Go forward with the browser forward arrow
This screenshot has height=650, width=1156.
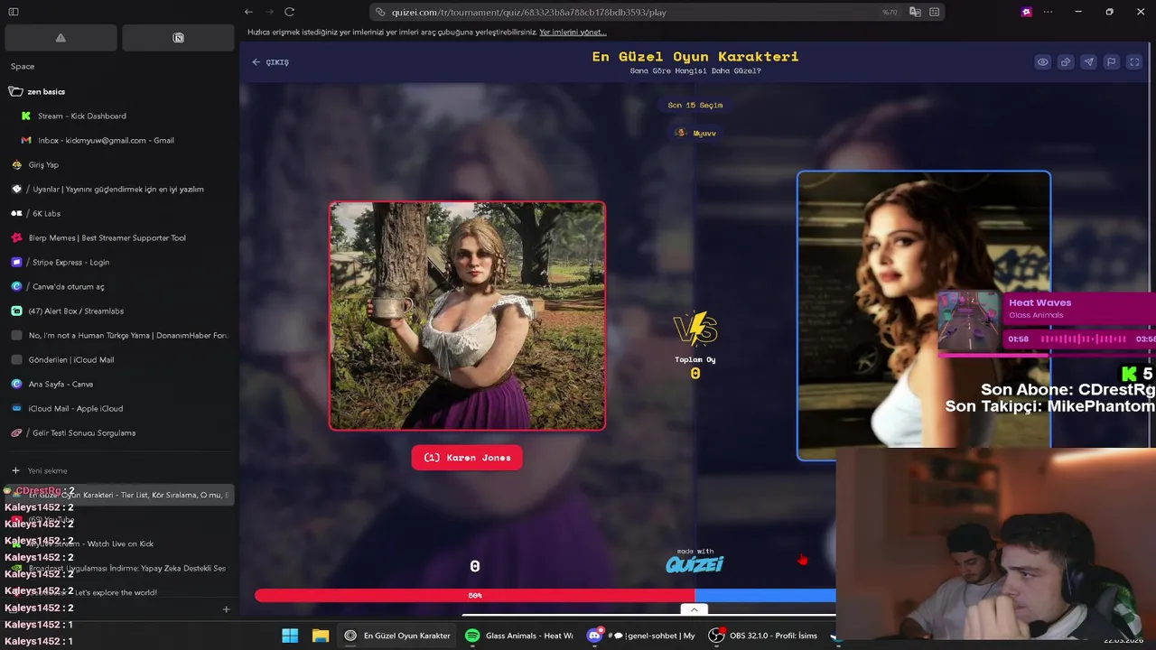pos(268,12)
